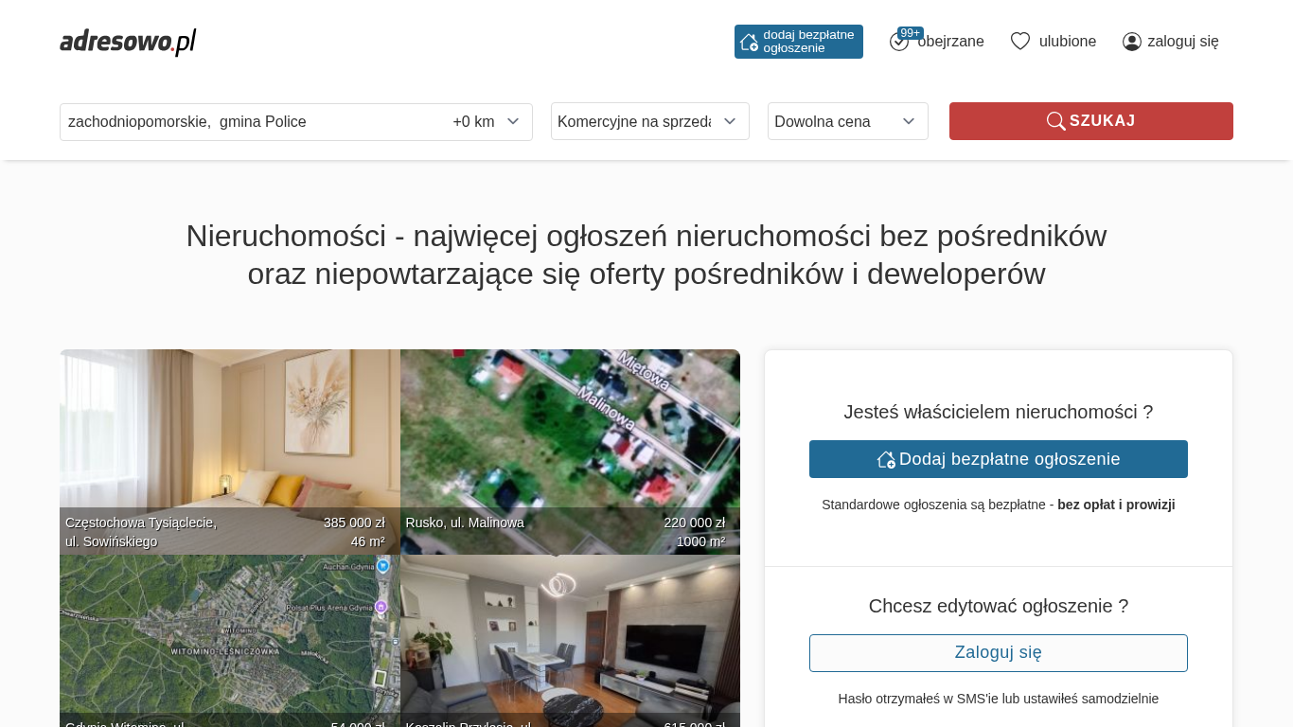Click the Zaloguj się outlined button
The height and width of the screenshot is (727, 1293).
(x=998, y=653)
